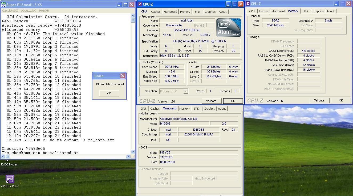Click the L2 cache value 512 KBytes

(214, 76)
